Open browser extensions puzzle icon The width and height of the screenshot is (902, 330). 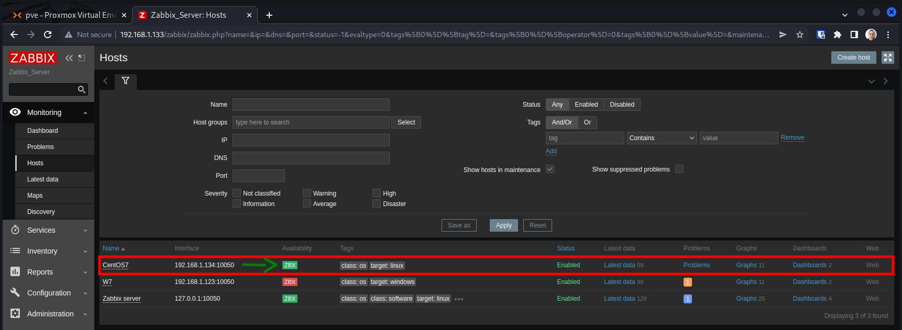pos(838,35)
